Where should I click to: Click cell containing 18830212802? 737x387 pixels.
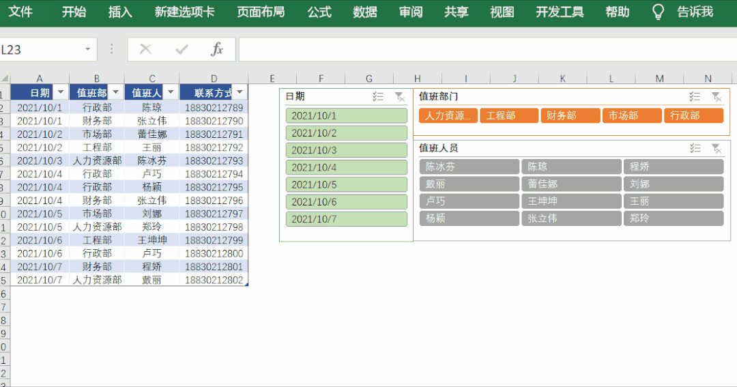[214, 281]
